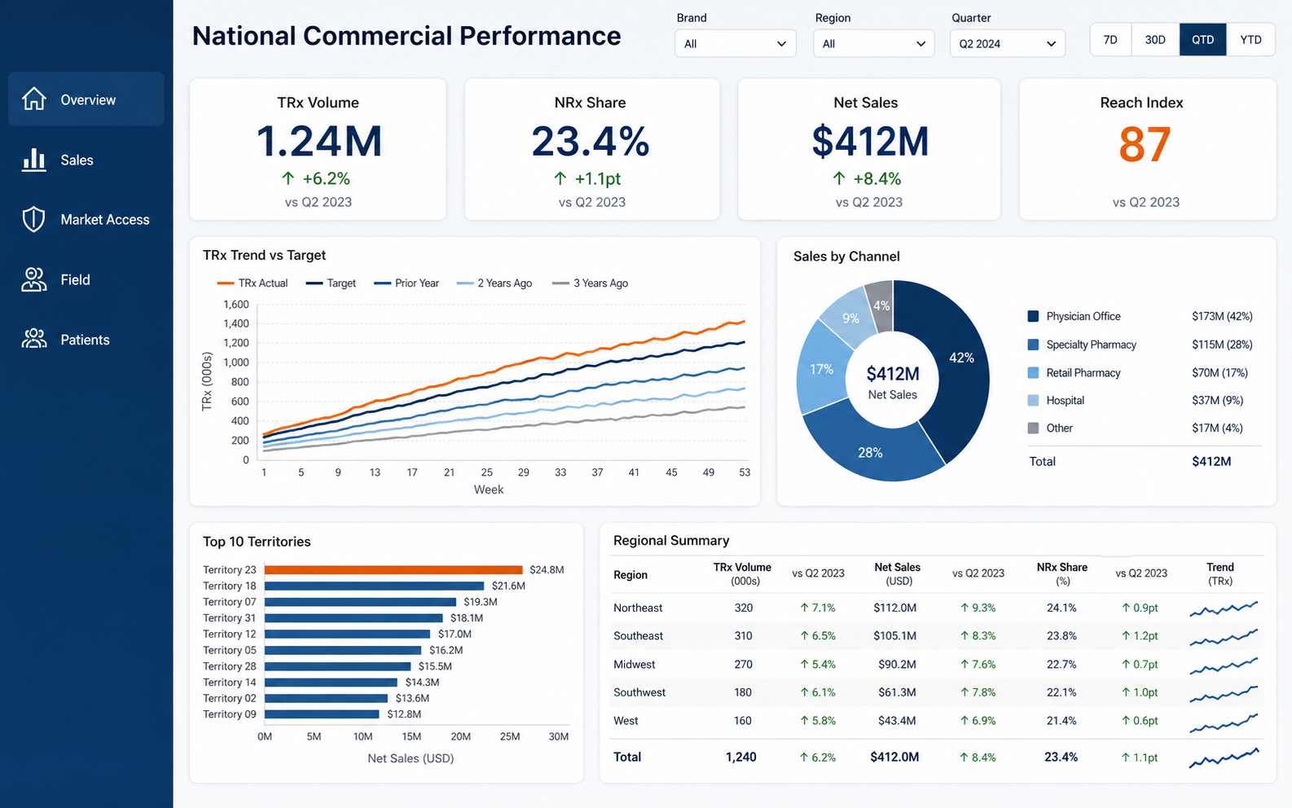The width and height of the screenshot is (1292, 808).
Task: Toggle the 2 Years Ago legend series
Action: coord(494,283)
